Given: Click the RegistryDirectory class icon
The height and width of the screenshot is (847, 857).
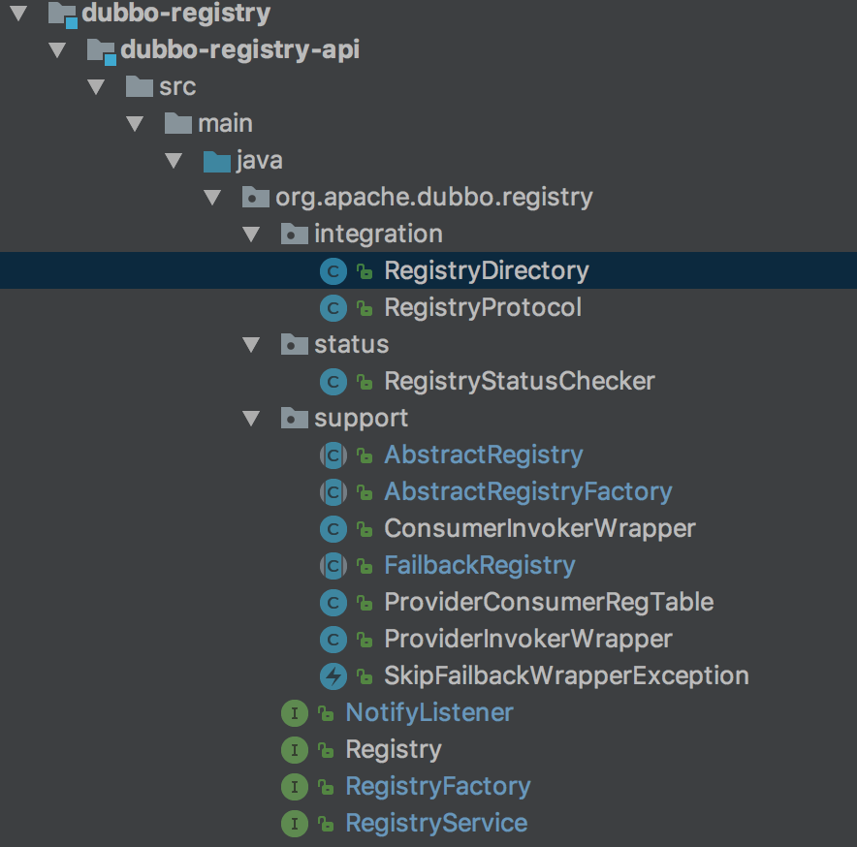Looking at the screenshot, I should 333,271.
